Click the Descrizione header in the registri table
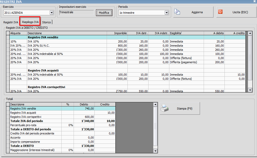This screenshot has height=158, width=257. coord(67,33)
